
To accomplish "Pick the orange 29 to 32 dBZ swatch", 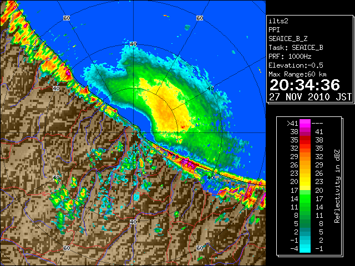I will click(x=305, y=156).
